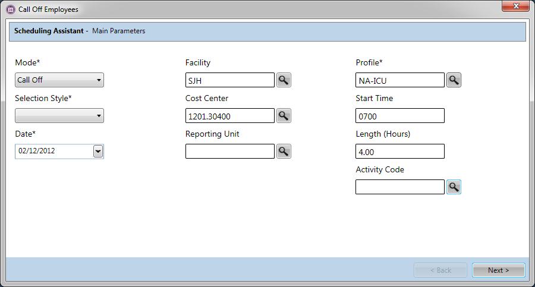Click the Start Time field showing 0700

pos(399,116)
